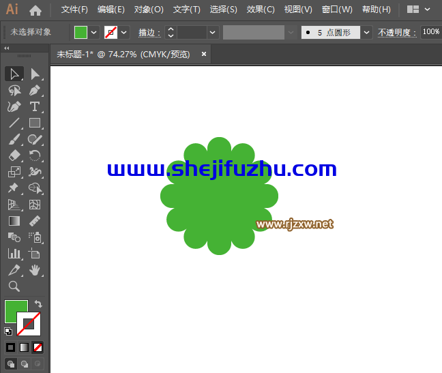Select the Perspective Grid tool

pyautogui.click(x=14, y=205)
